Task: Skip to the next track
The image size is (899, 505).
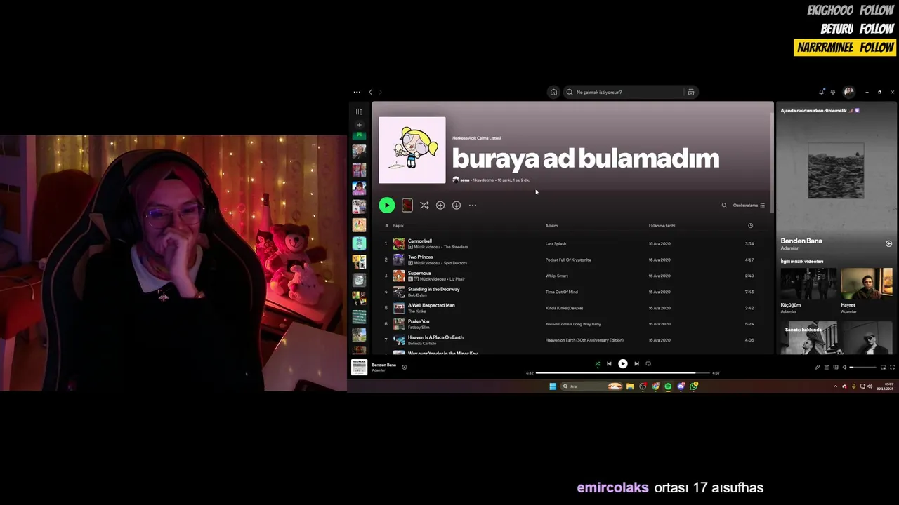Action: [636, 364]
